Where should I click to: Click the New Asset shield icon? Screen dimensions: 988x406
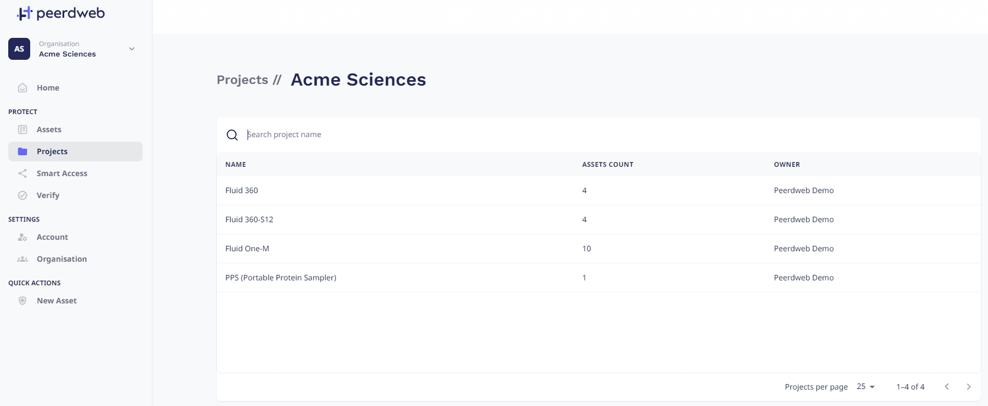pyautogui.click(x=23, y=301)
